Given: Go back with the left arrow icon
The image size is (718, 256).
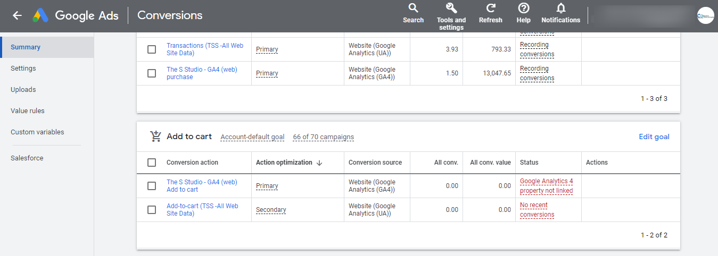Looking at the screenshot, I should click(x=17, y=15).
